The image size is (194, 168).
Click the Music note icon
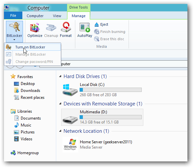click(x=16, y=125)
